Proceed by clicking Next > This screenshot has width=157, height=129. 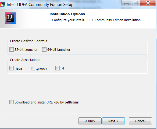point(113,121)
